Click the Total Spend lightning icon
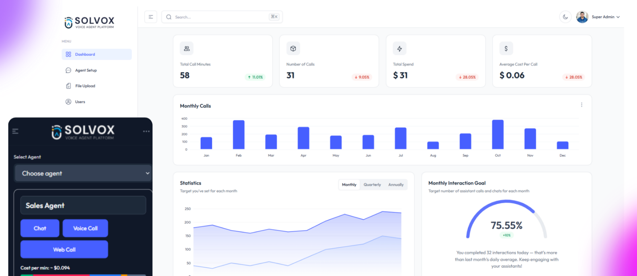The width and height of the screenshot is (637, 276). [x=400, y=49]
